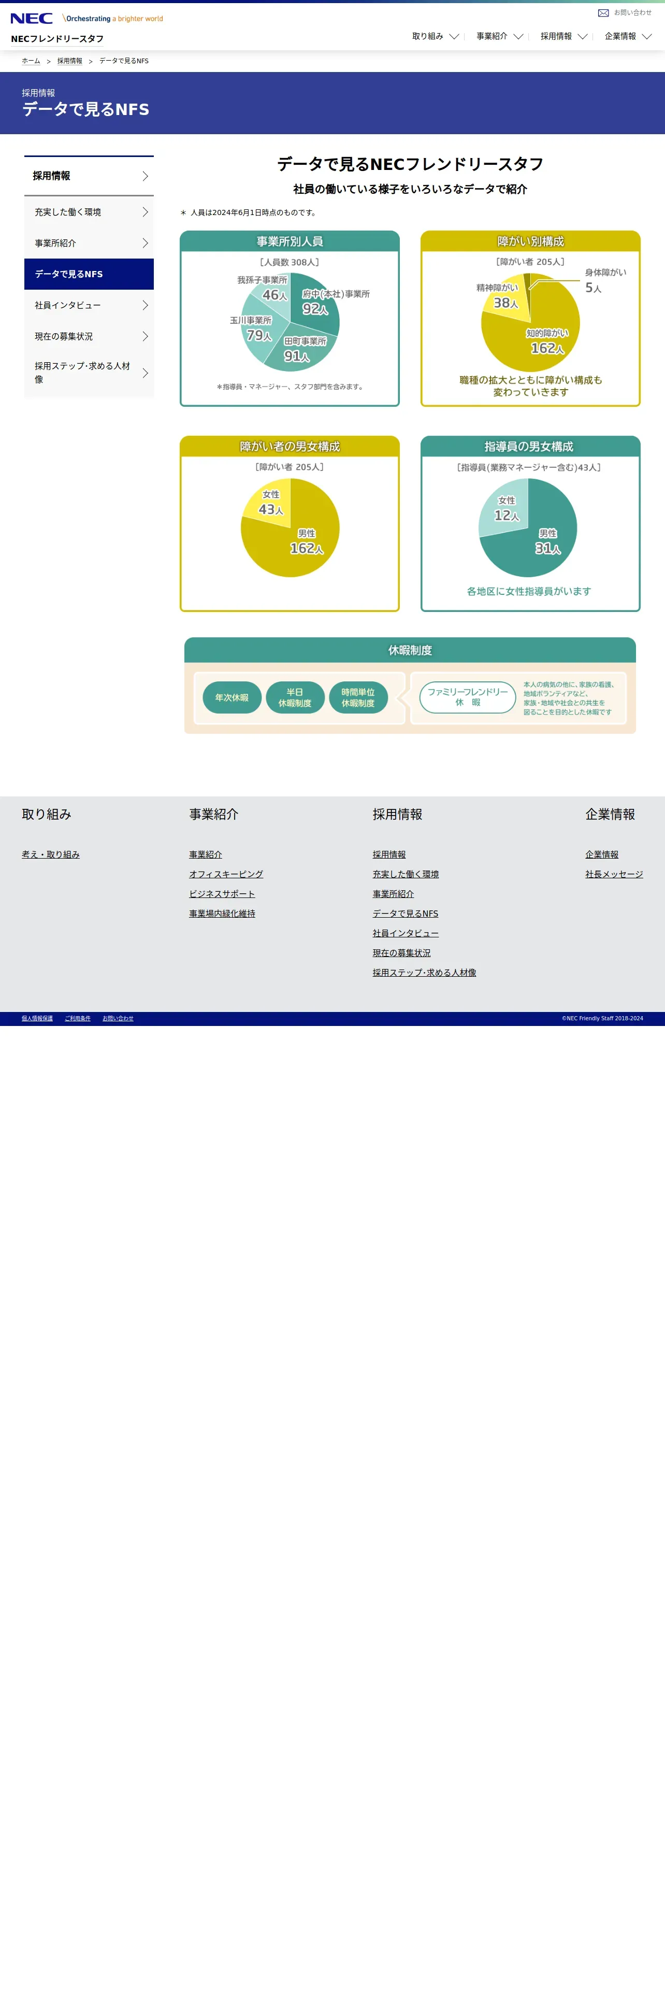Click the 半日休暇制度 badge
Viewport: 665px width, 1996px height.
coord(295,697)
